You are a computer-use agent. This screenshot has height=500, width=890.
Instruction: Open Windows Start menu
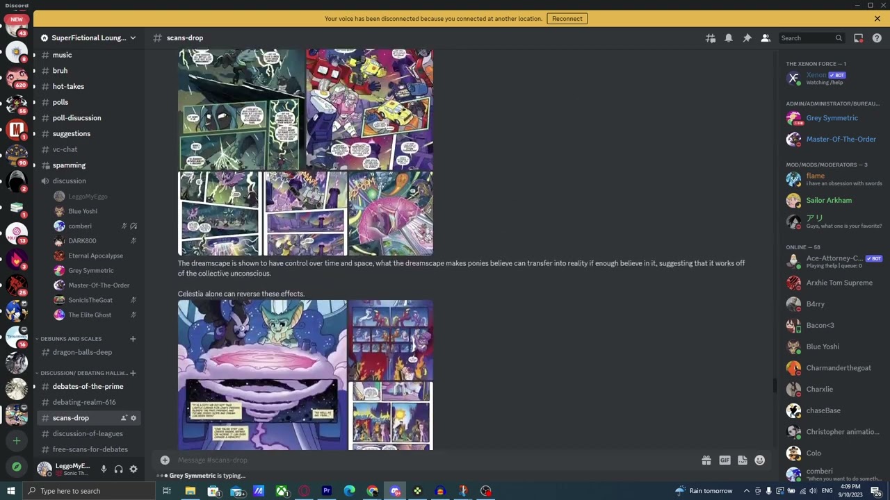pos(11,491)
